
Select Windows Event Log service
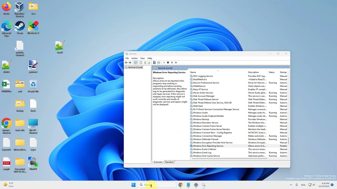tap(239, 153)
